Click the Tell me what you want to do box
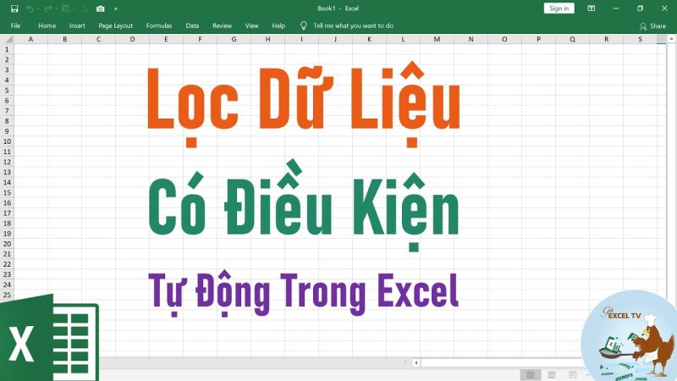 pyautogui.click(x=353, y=25)
